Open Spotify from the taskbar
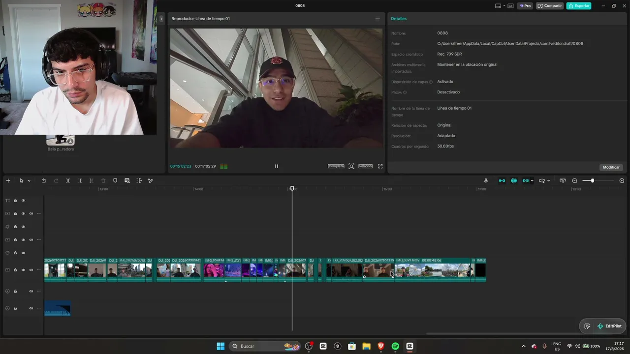Image resolution: width=630 pixels, height=354 pixels. (x=395, y=346)
